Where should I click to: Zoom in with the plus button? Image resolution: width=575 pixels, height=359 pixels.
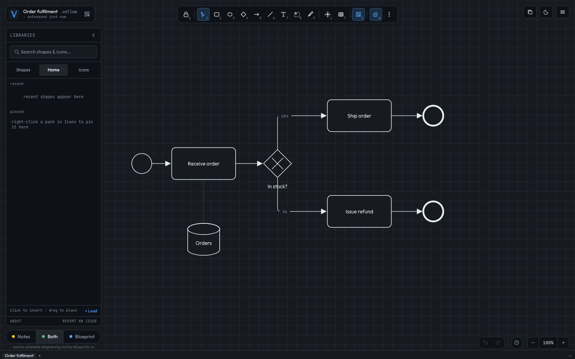pos(563,343)
